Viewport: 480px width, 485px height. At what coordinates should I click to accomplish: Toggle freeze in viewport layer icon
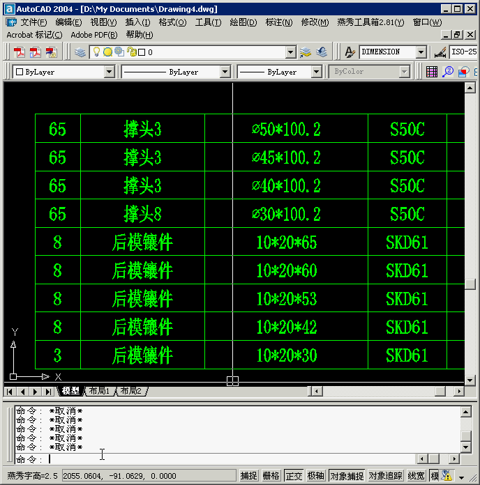119,52
